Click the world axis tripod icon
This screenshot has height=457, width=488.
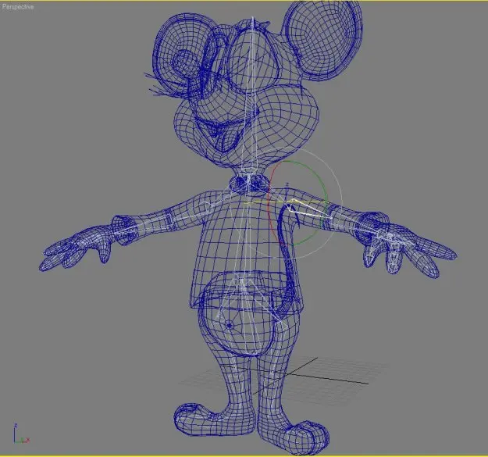click(x=21, y=434)
